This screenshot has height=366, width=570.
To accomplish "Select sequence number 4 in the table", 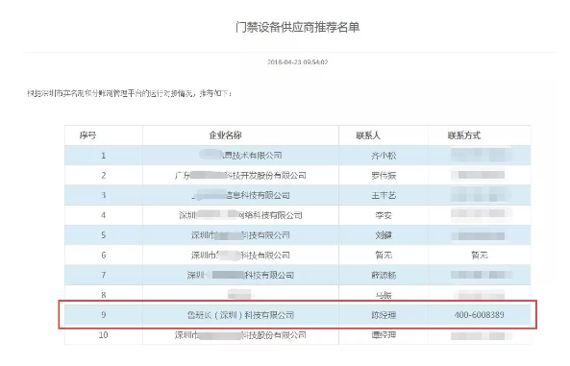I will point(103,215).
